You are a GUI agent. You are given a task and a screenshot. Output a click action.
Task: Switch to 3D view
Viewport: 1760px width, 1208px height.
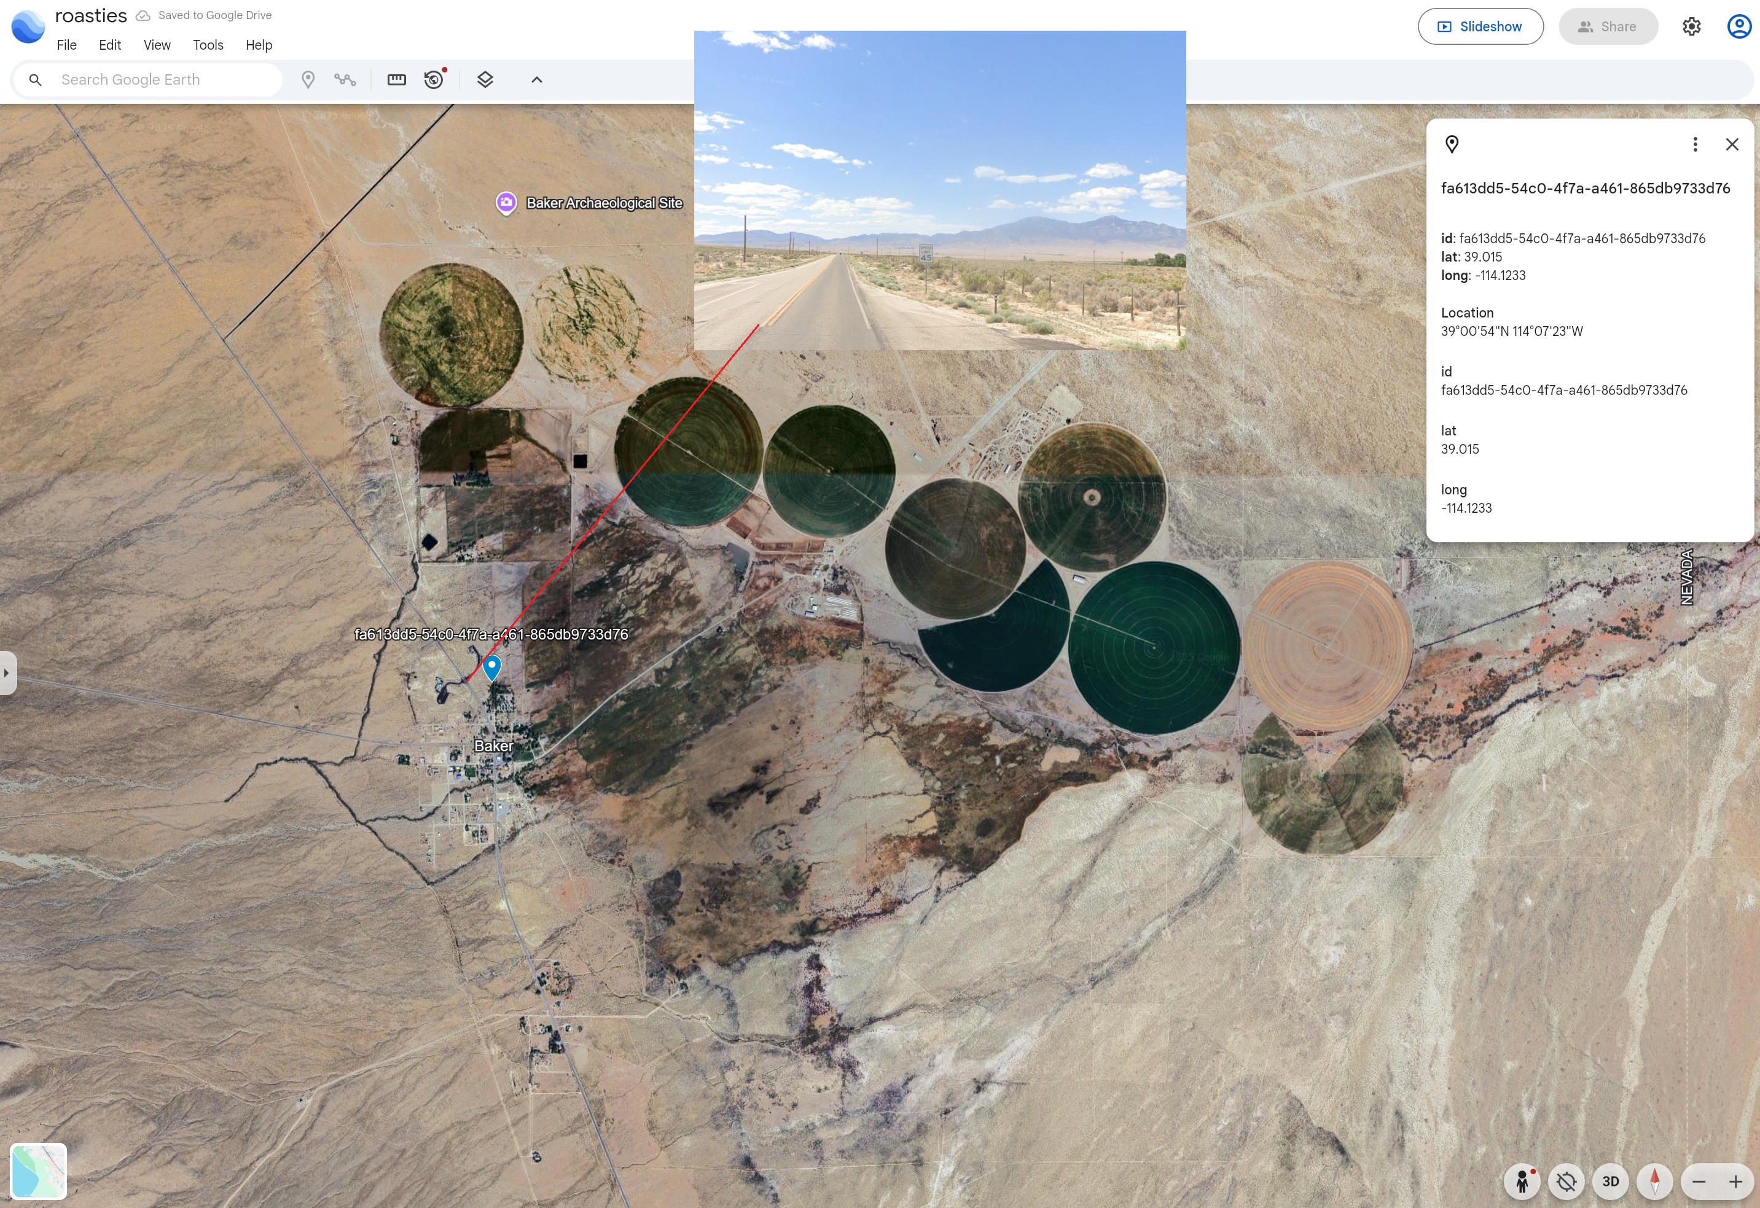(1610, 1181)
